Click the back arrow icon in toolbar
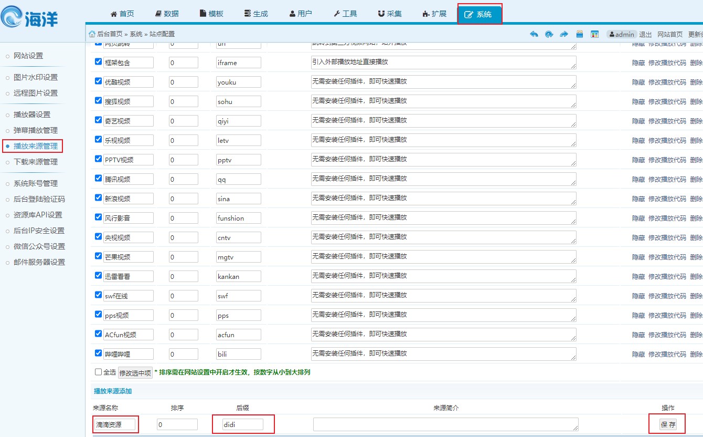The height and width of the screenshot is (437, 703). (x=534, y=34)
